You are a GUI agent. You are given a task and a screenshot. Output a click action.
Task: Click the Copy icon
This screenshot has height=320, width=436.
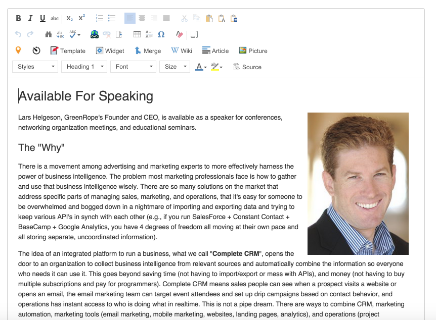(197, 18)
